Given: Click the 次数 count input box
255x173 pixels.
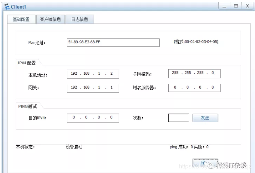Looking at the screenshot, I should [x=179, y=118].
